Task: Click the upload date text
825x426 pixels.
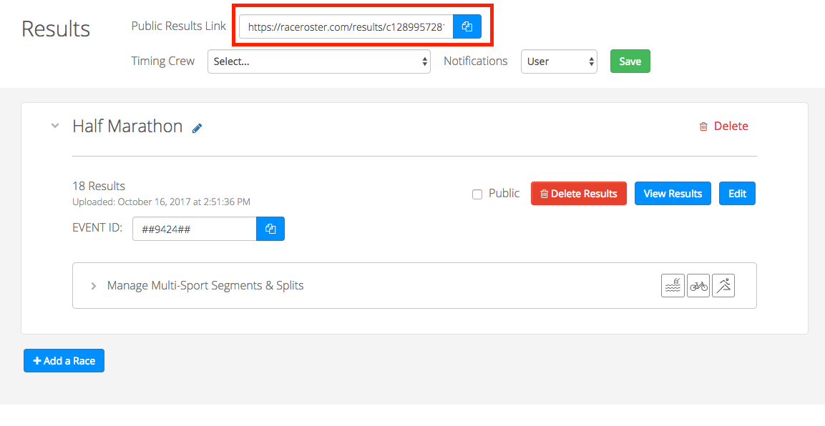Action: pyautogui.click(x=162, y=202)
